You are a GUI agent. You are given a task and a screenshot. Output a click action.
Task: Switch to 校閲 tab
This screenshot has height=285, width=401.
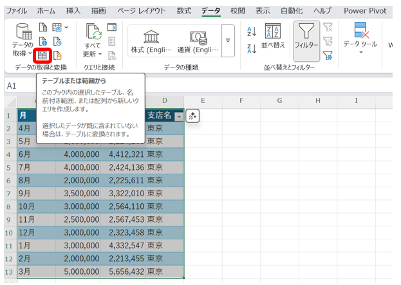coord(238,11)
